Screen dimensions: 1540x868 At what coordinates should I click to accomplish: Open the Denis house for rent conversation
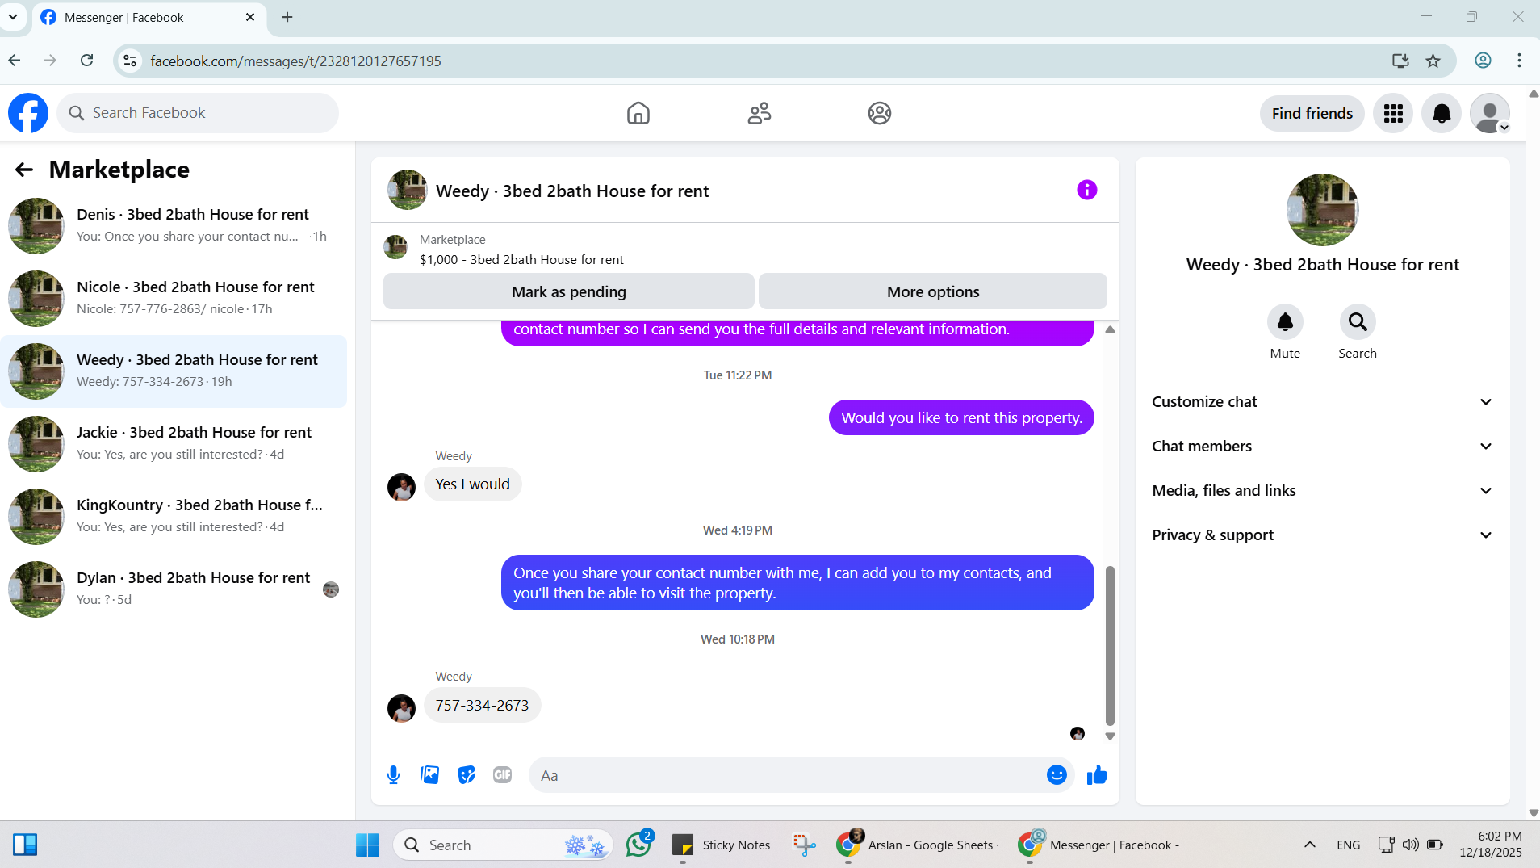click(x=174, y=225)
